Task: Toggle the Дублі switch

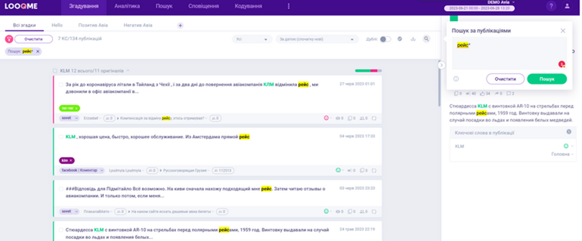Action: point(385,39)
